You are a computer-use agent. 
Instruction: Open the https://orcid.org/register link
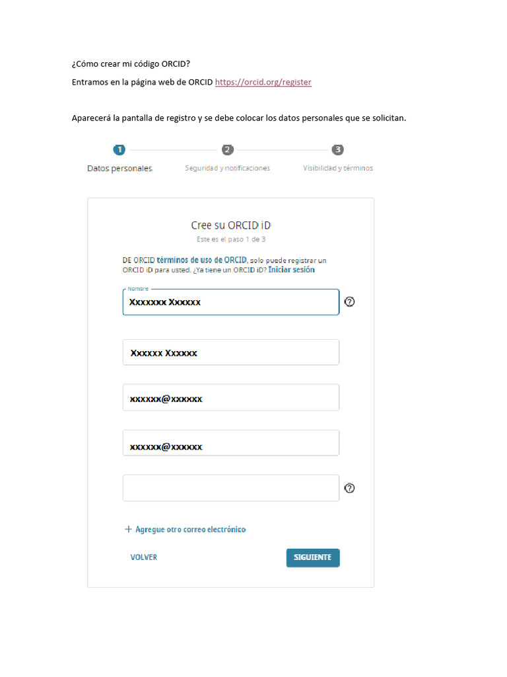pyautogui.click(x=263, y=82)
